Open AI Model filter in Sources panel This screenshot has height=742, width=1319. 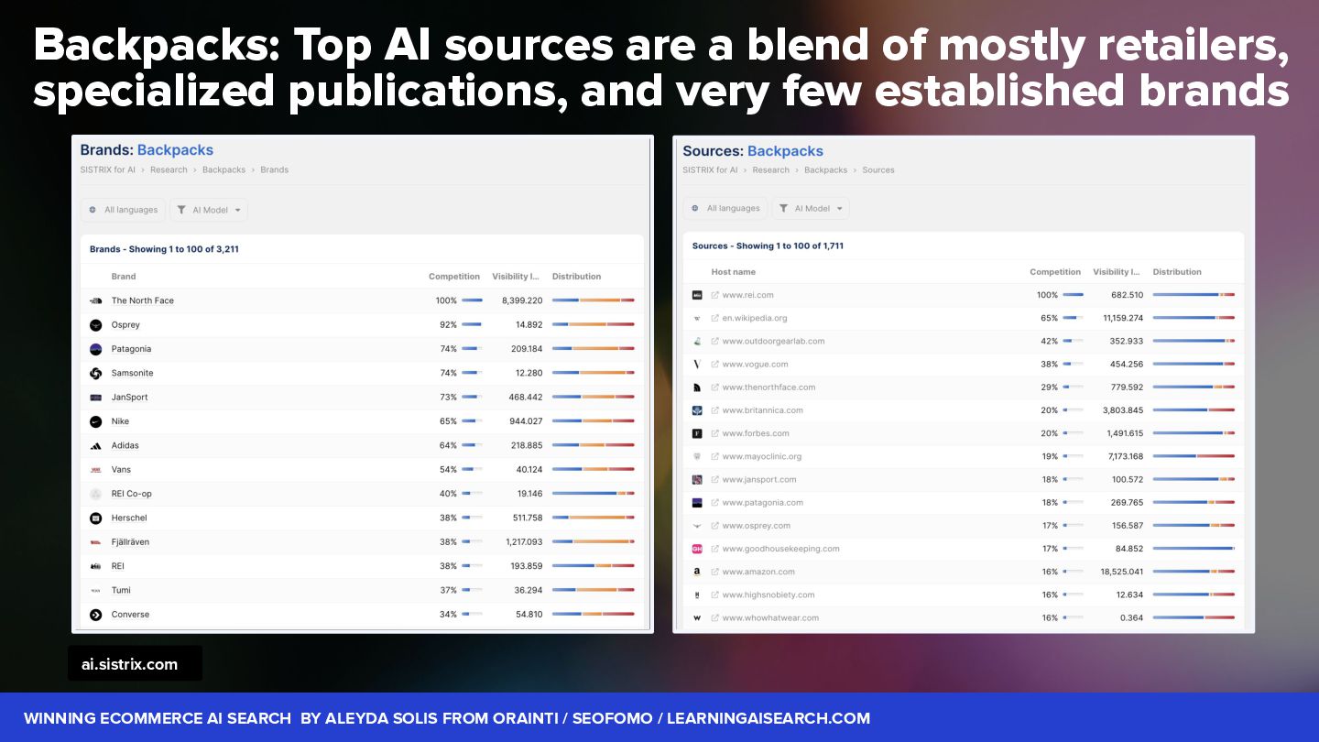pos(811,208)
